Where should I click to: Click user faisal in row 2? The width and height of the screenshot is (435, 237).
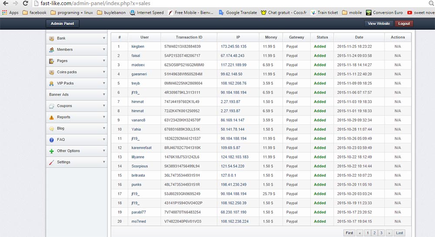click(x=136, y=56)
